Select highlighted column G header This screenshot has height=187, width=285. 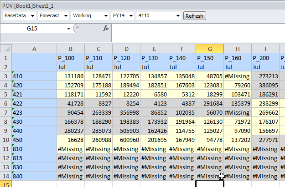click(x=210, y=49)
